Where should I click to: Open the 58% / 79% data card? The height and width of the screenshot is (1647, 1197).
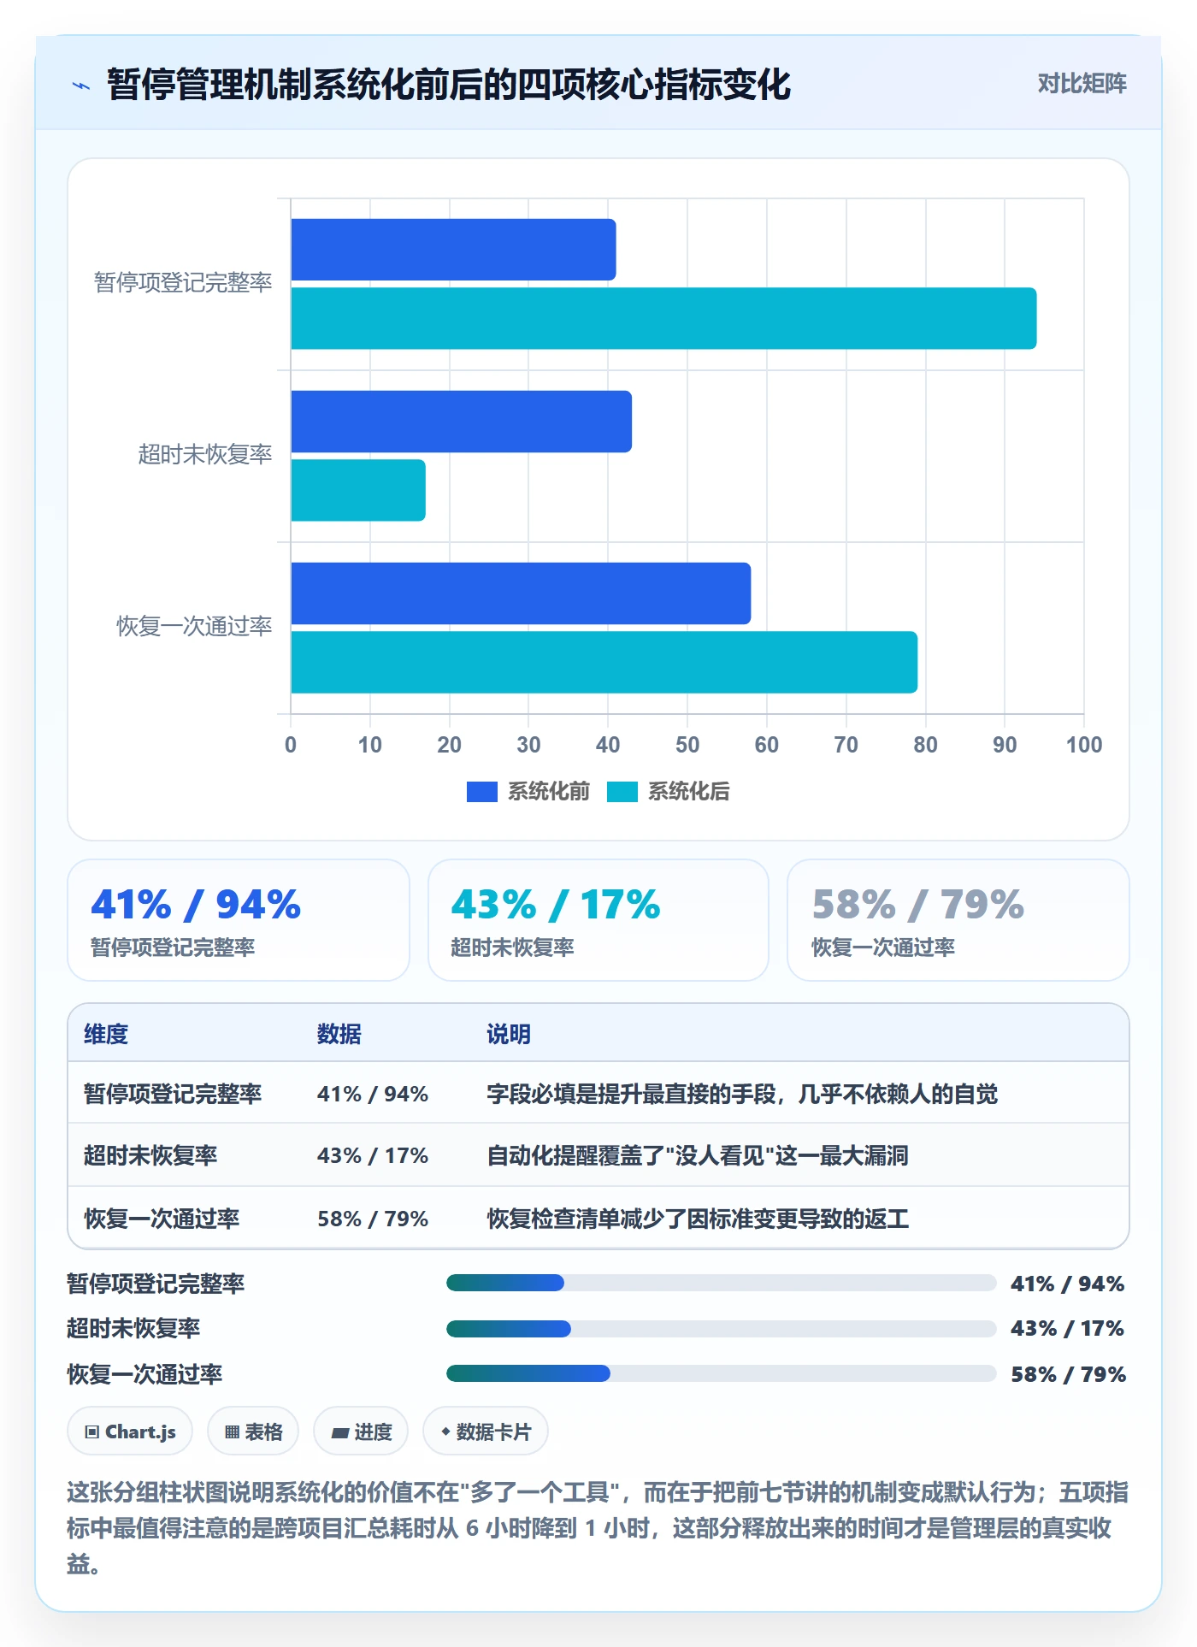(x=958, y=920)
